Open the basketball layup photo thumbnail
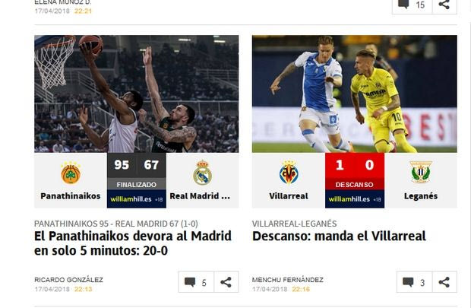The width and height of the screenshot is (471, 308). click(137, 94)
